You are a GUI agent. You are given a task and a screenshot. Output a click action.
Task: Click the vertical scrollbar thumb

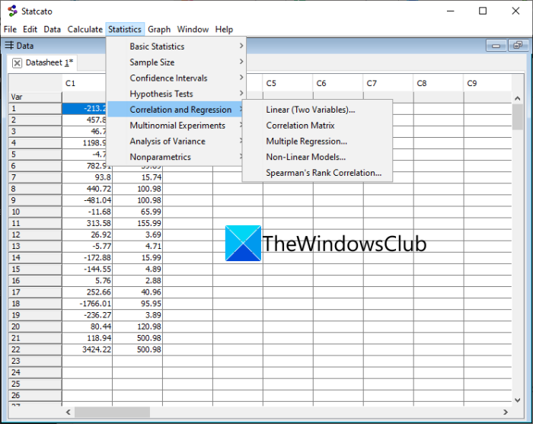tap(517, 117)
